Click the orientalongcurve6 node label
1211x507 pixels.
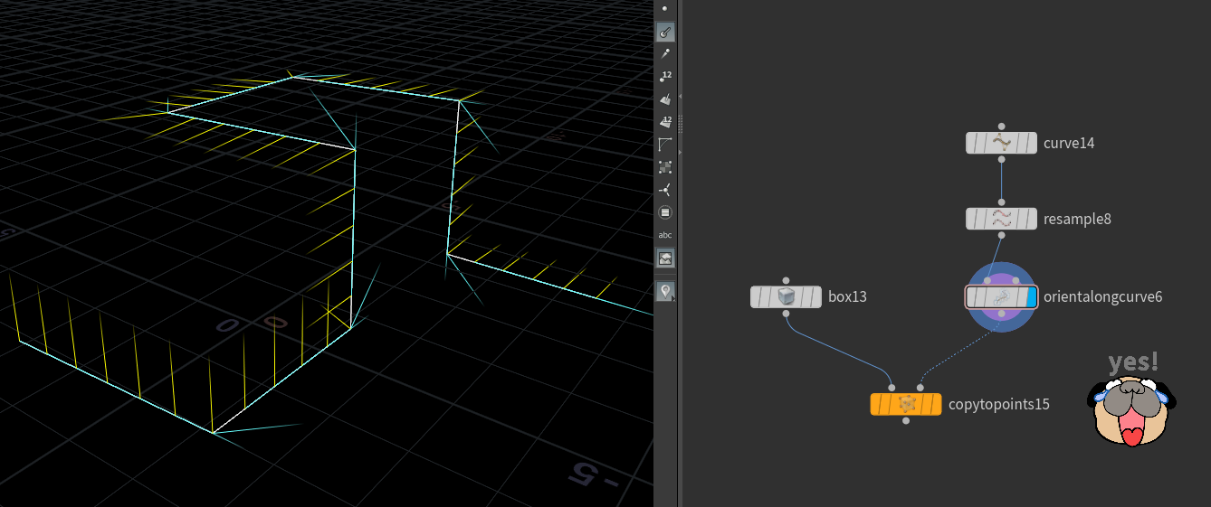1102,296
